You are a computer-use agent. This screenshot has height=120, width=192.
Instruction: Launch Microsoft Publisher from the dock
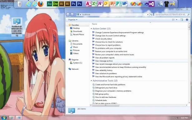(118, 4)
